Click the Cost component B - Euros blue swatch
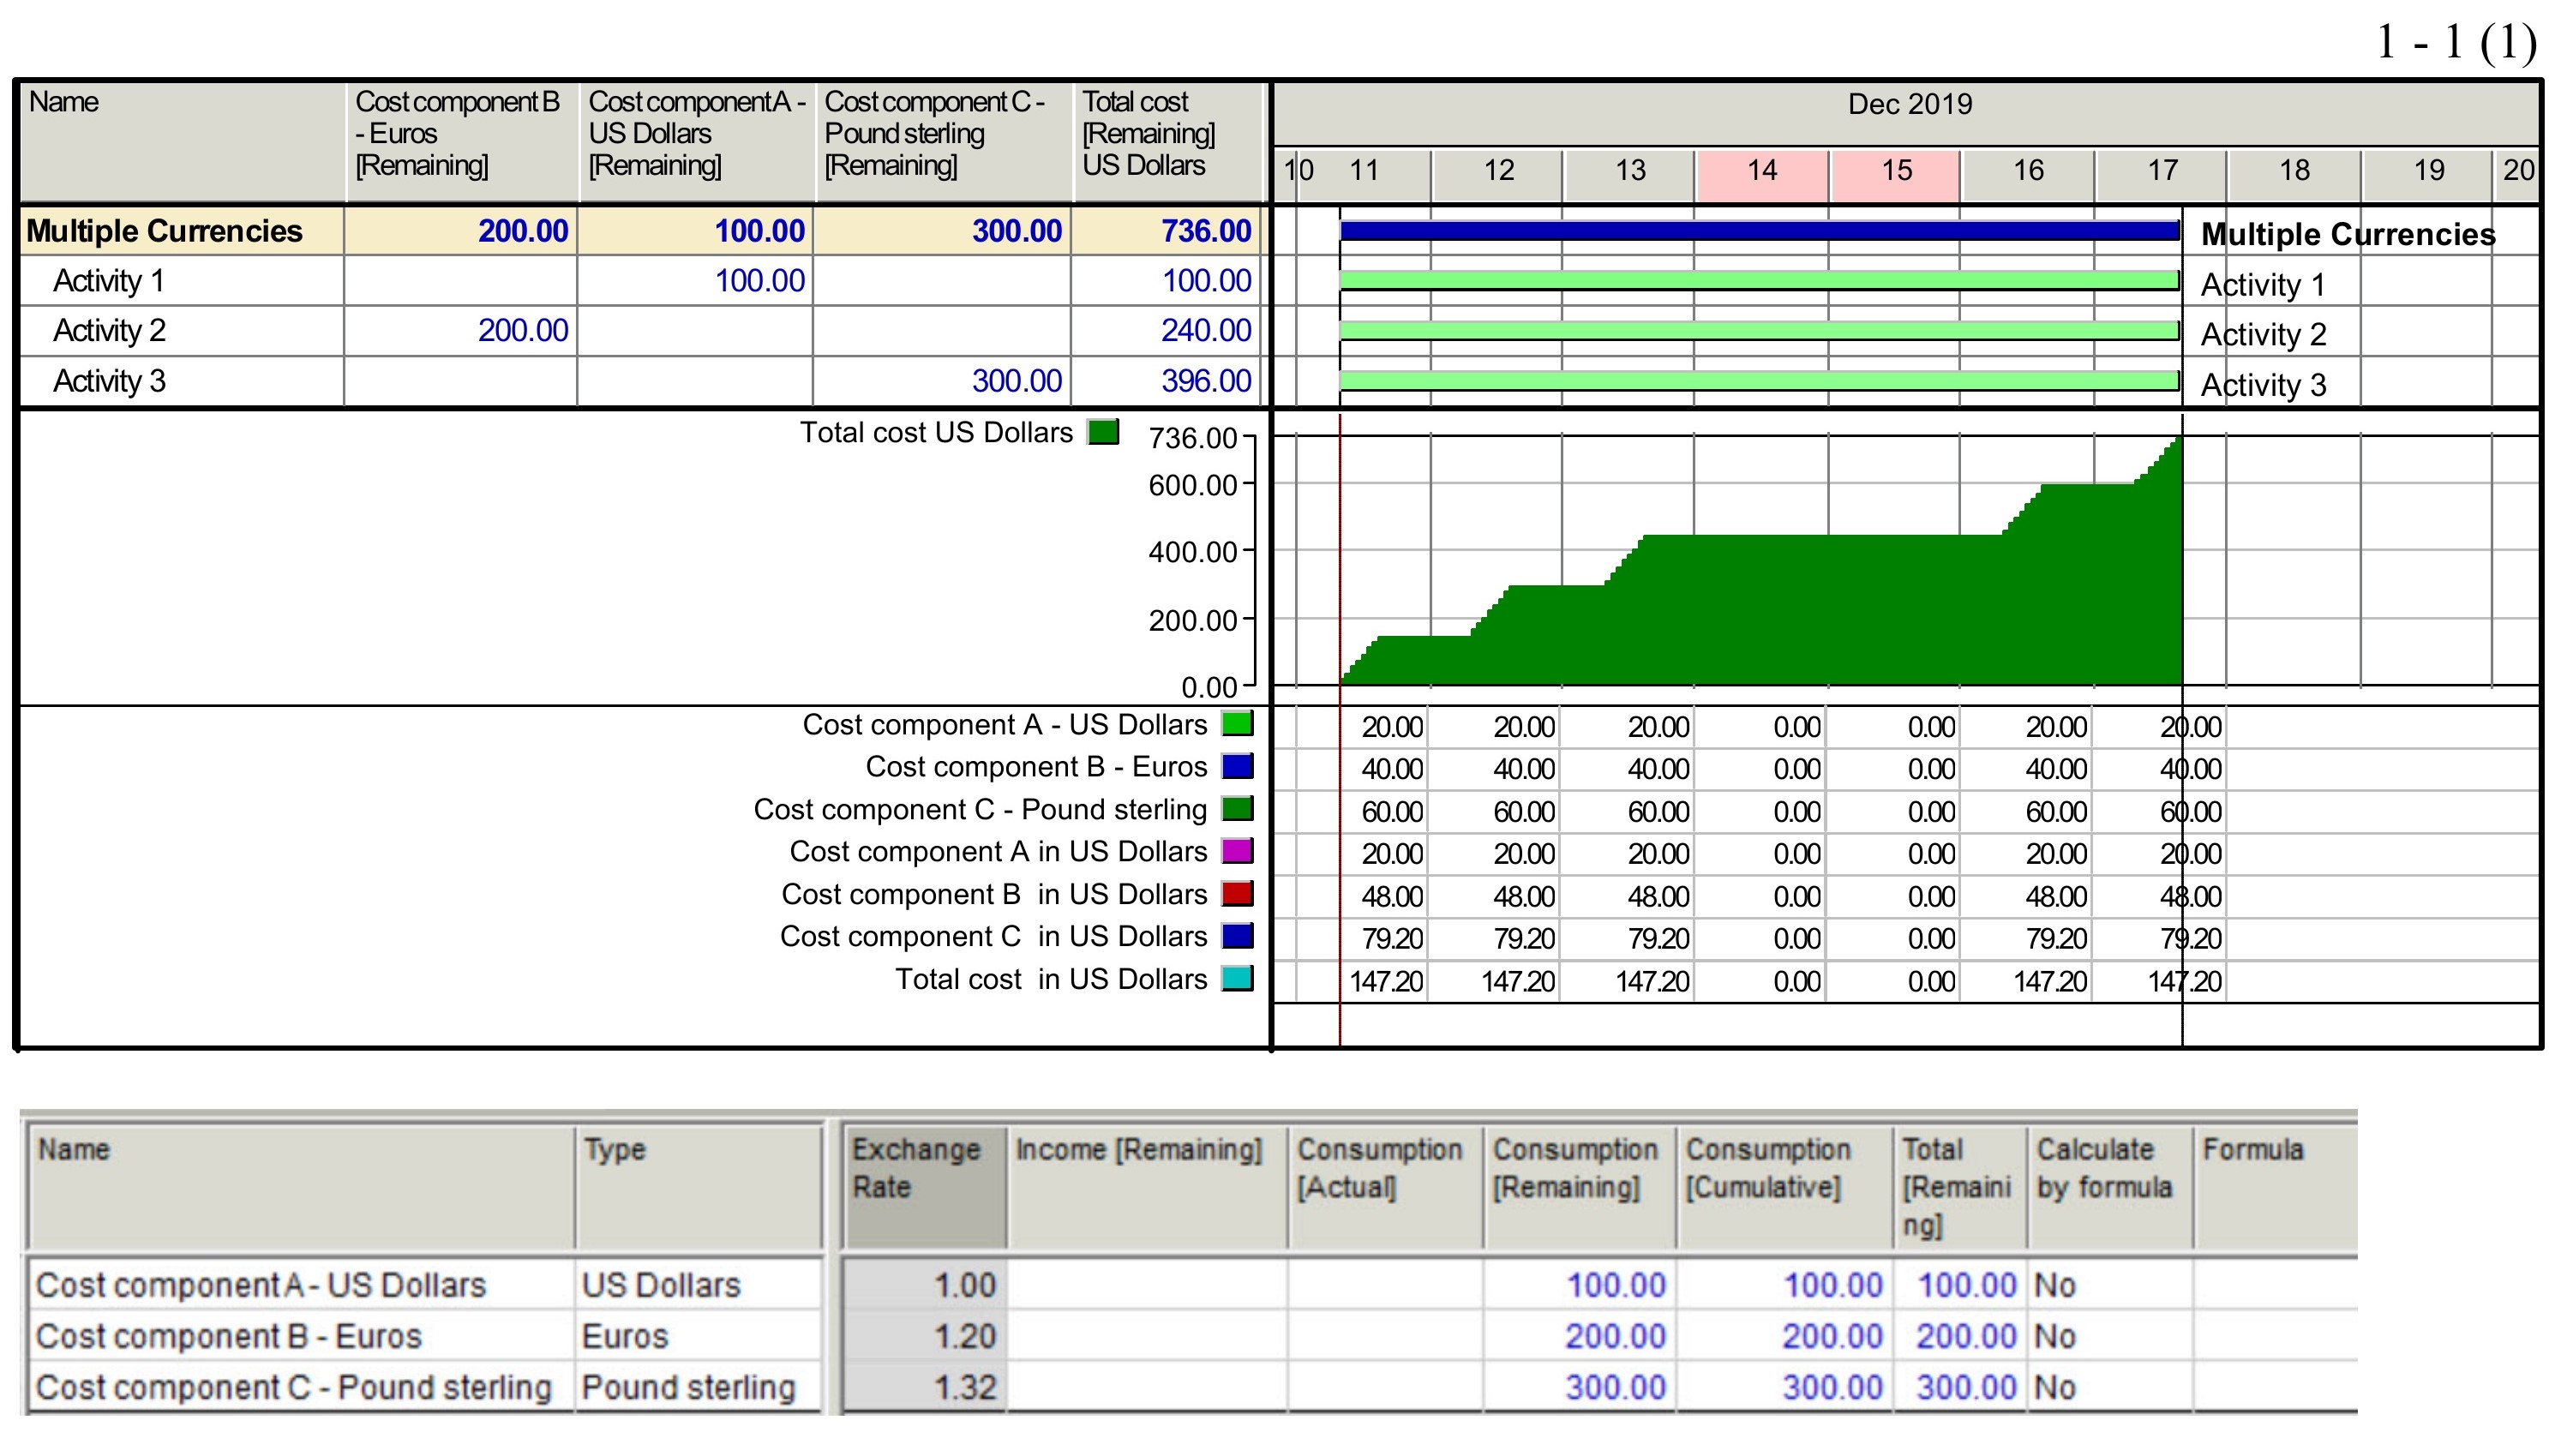Image resolution: width=2549 pixels, height=1456 pixels. [x=1237, y=766]
